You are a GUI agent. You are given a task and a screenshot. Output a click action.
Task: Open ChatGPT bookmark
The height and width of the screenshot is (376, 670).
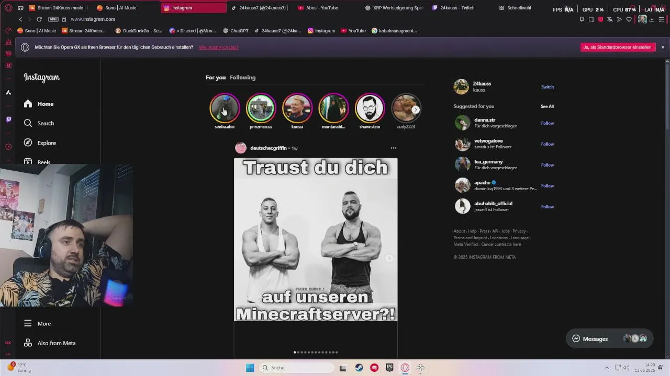236,31
